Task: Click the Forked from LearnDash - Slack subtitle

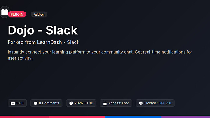Action: [x=44, y=42]
